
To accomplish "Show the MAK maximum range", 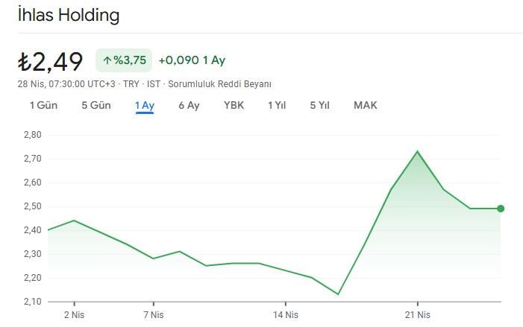I will (366, 105).
